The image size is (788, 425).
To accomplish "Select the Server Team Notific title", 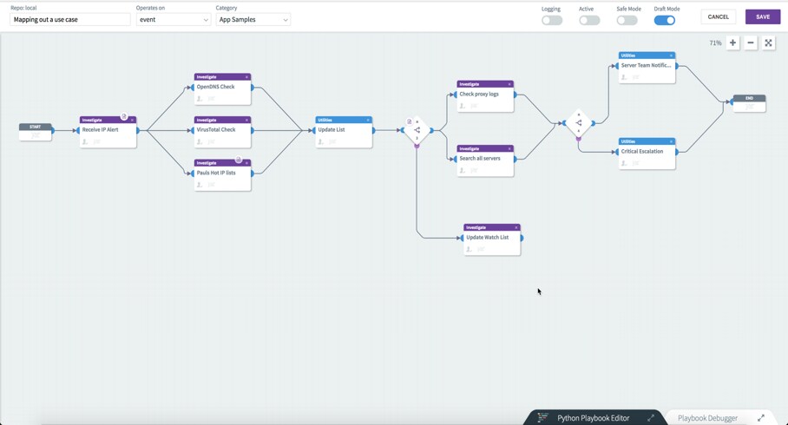I will [646, 65].
